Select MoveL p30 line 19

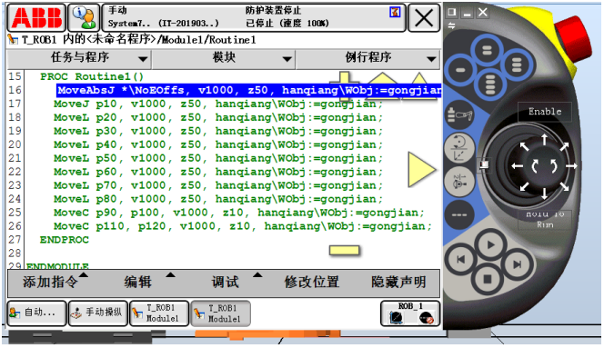218,131
